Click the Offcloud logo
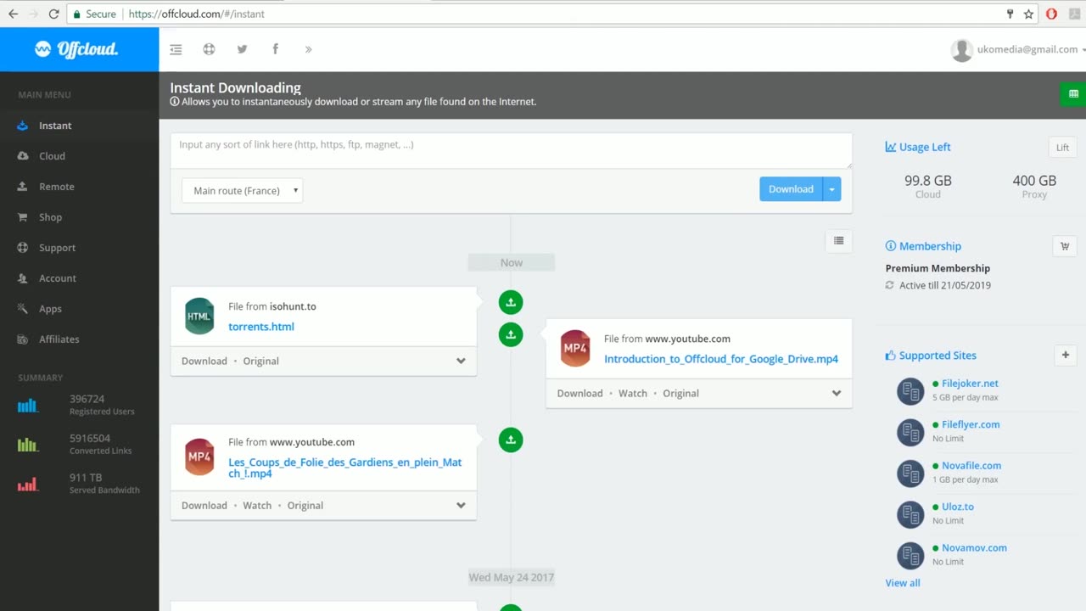The width and height of the screenshot is (1086, 611). [76, 49]
